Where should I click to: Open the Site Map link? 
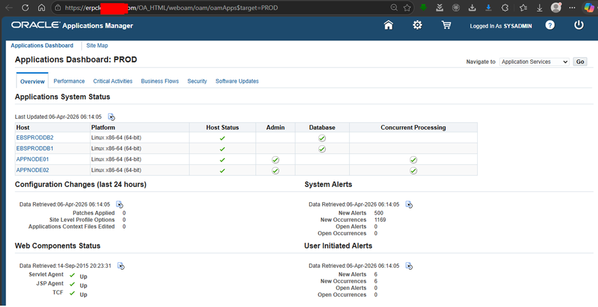point(97,45)
